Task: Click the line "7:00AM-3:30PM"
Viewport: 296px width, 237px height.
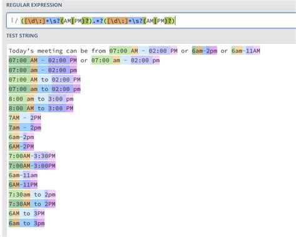Action: 32,156
